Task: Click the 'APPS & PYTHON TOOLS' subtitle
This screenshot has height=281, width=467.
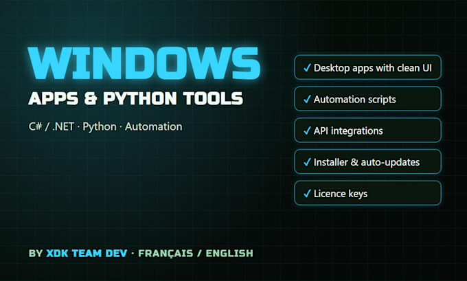Action: tap(136, 99)
